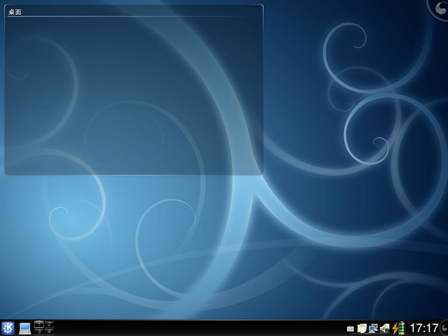This screenshot has height=336, width=448.
Task: Open the volume mixer speaker icon
Action: pos(385,329)
